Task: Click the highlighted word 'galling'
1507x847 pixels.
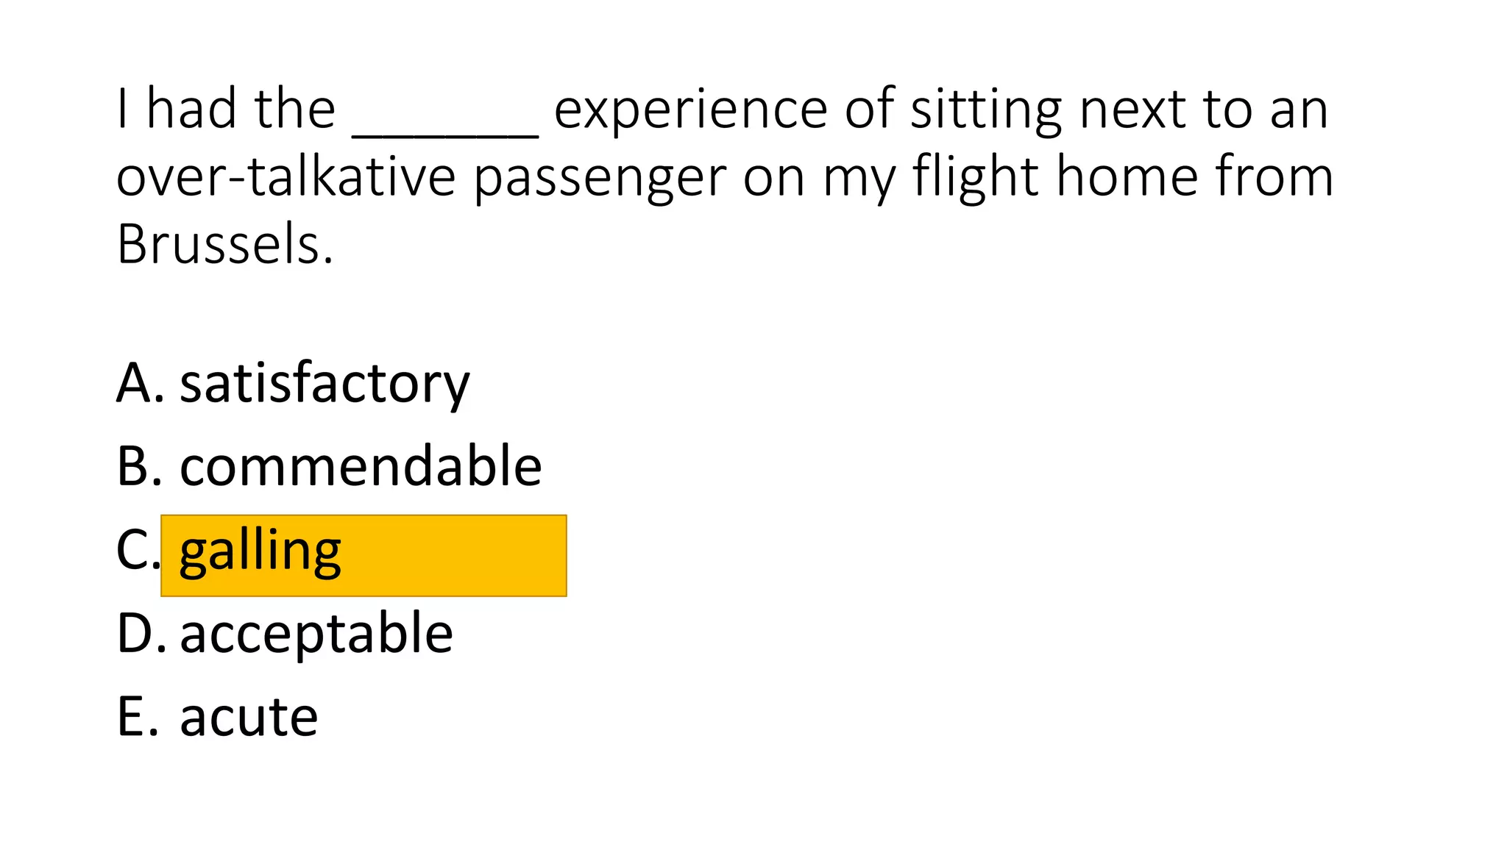Action: [x=260, y=553]
